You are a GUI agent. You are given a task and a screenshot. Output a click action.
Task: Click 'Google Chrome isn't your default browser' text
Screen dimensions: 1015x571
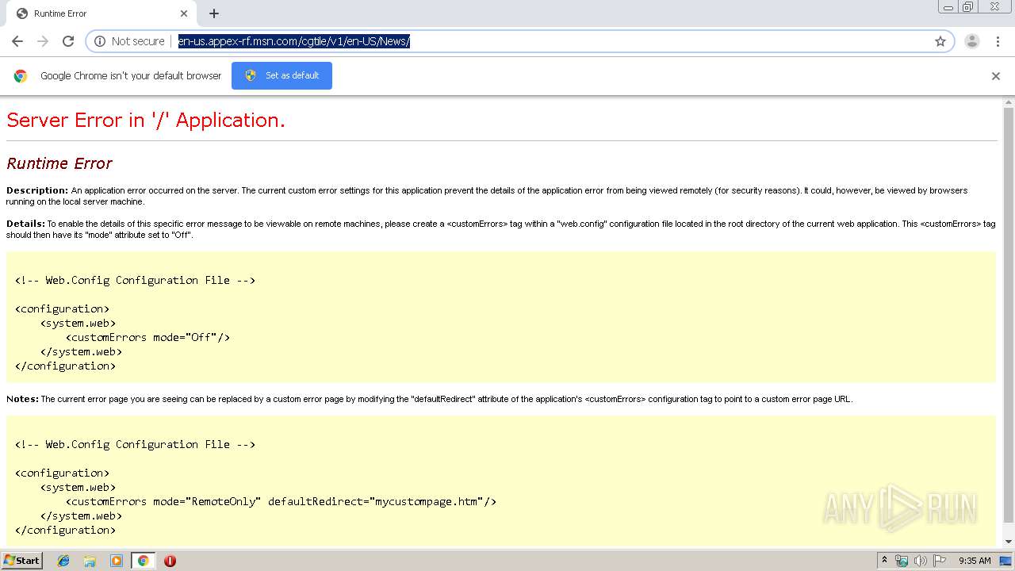131,76
